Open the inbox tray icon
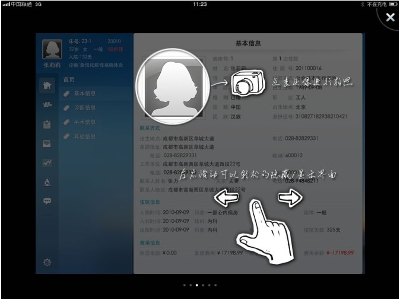Image resolution: width=400 pixels, height=300 pixels. coord(47,143)
